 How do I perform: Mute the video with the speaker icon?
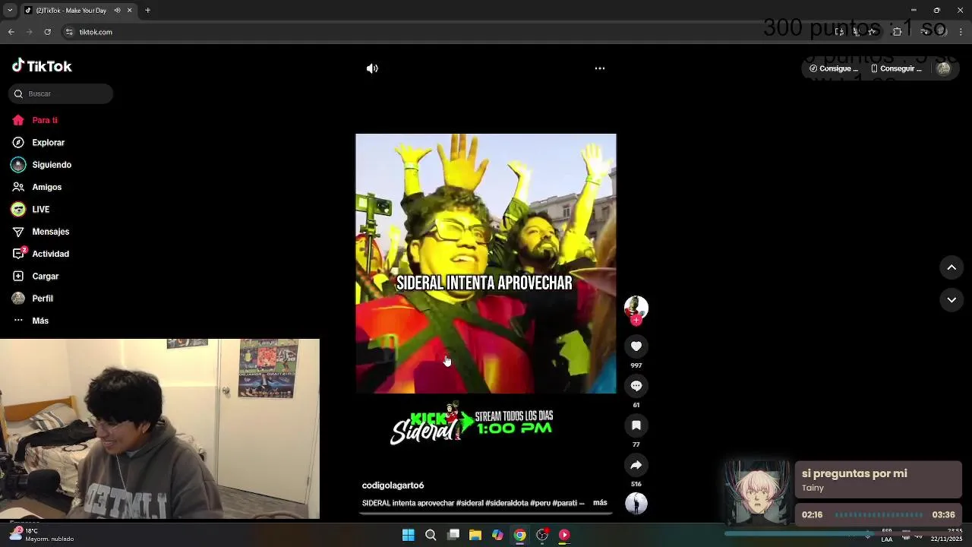(x=372, y=68)
